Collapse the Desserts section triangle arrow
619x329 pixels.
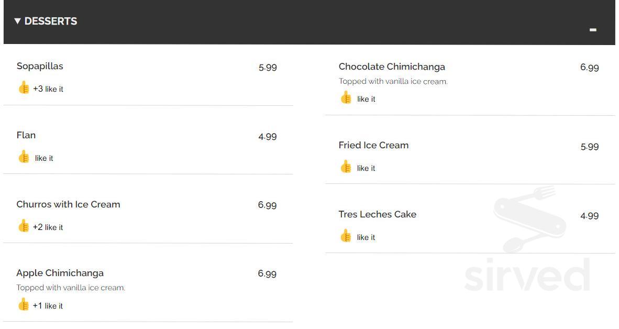tap(17, 21)
